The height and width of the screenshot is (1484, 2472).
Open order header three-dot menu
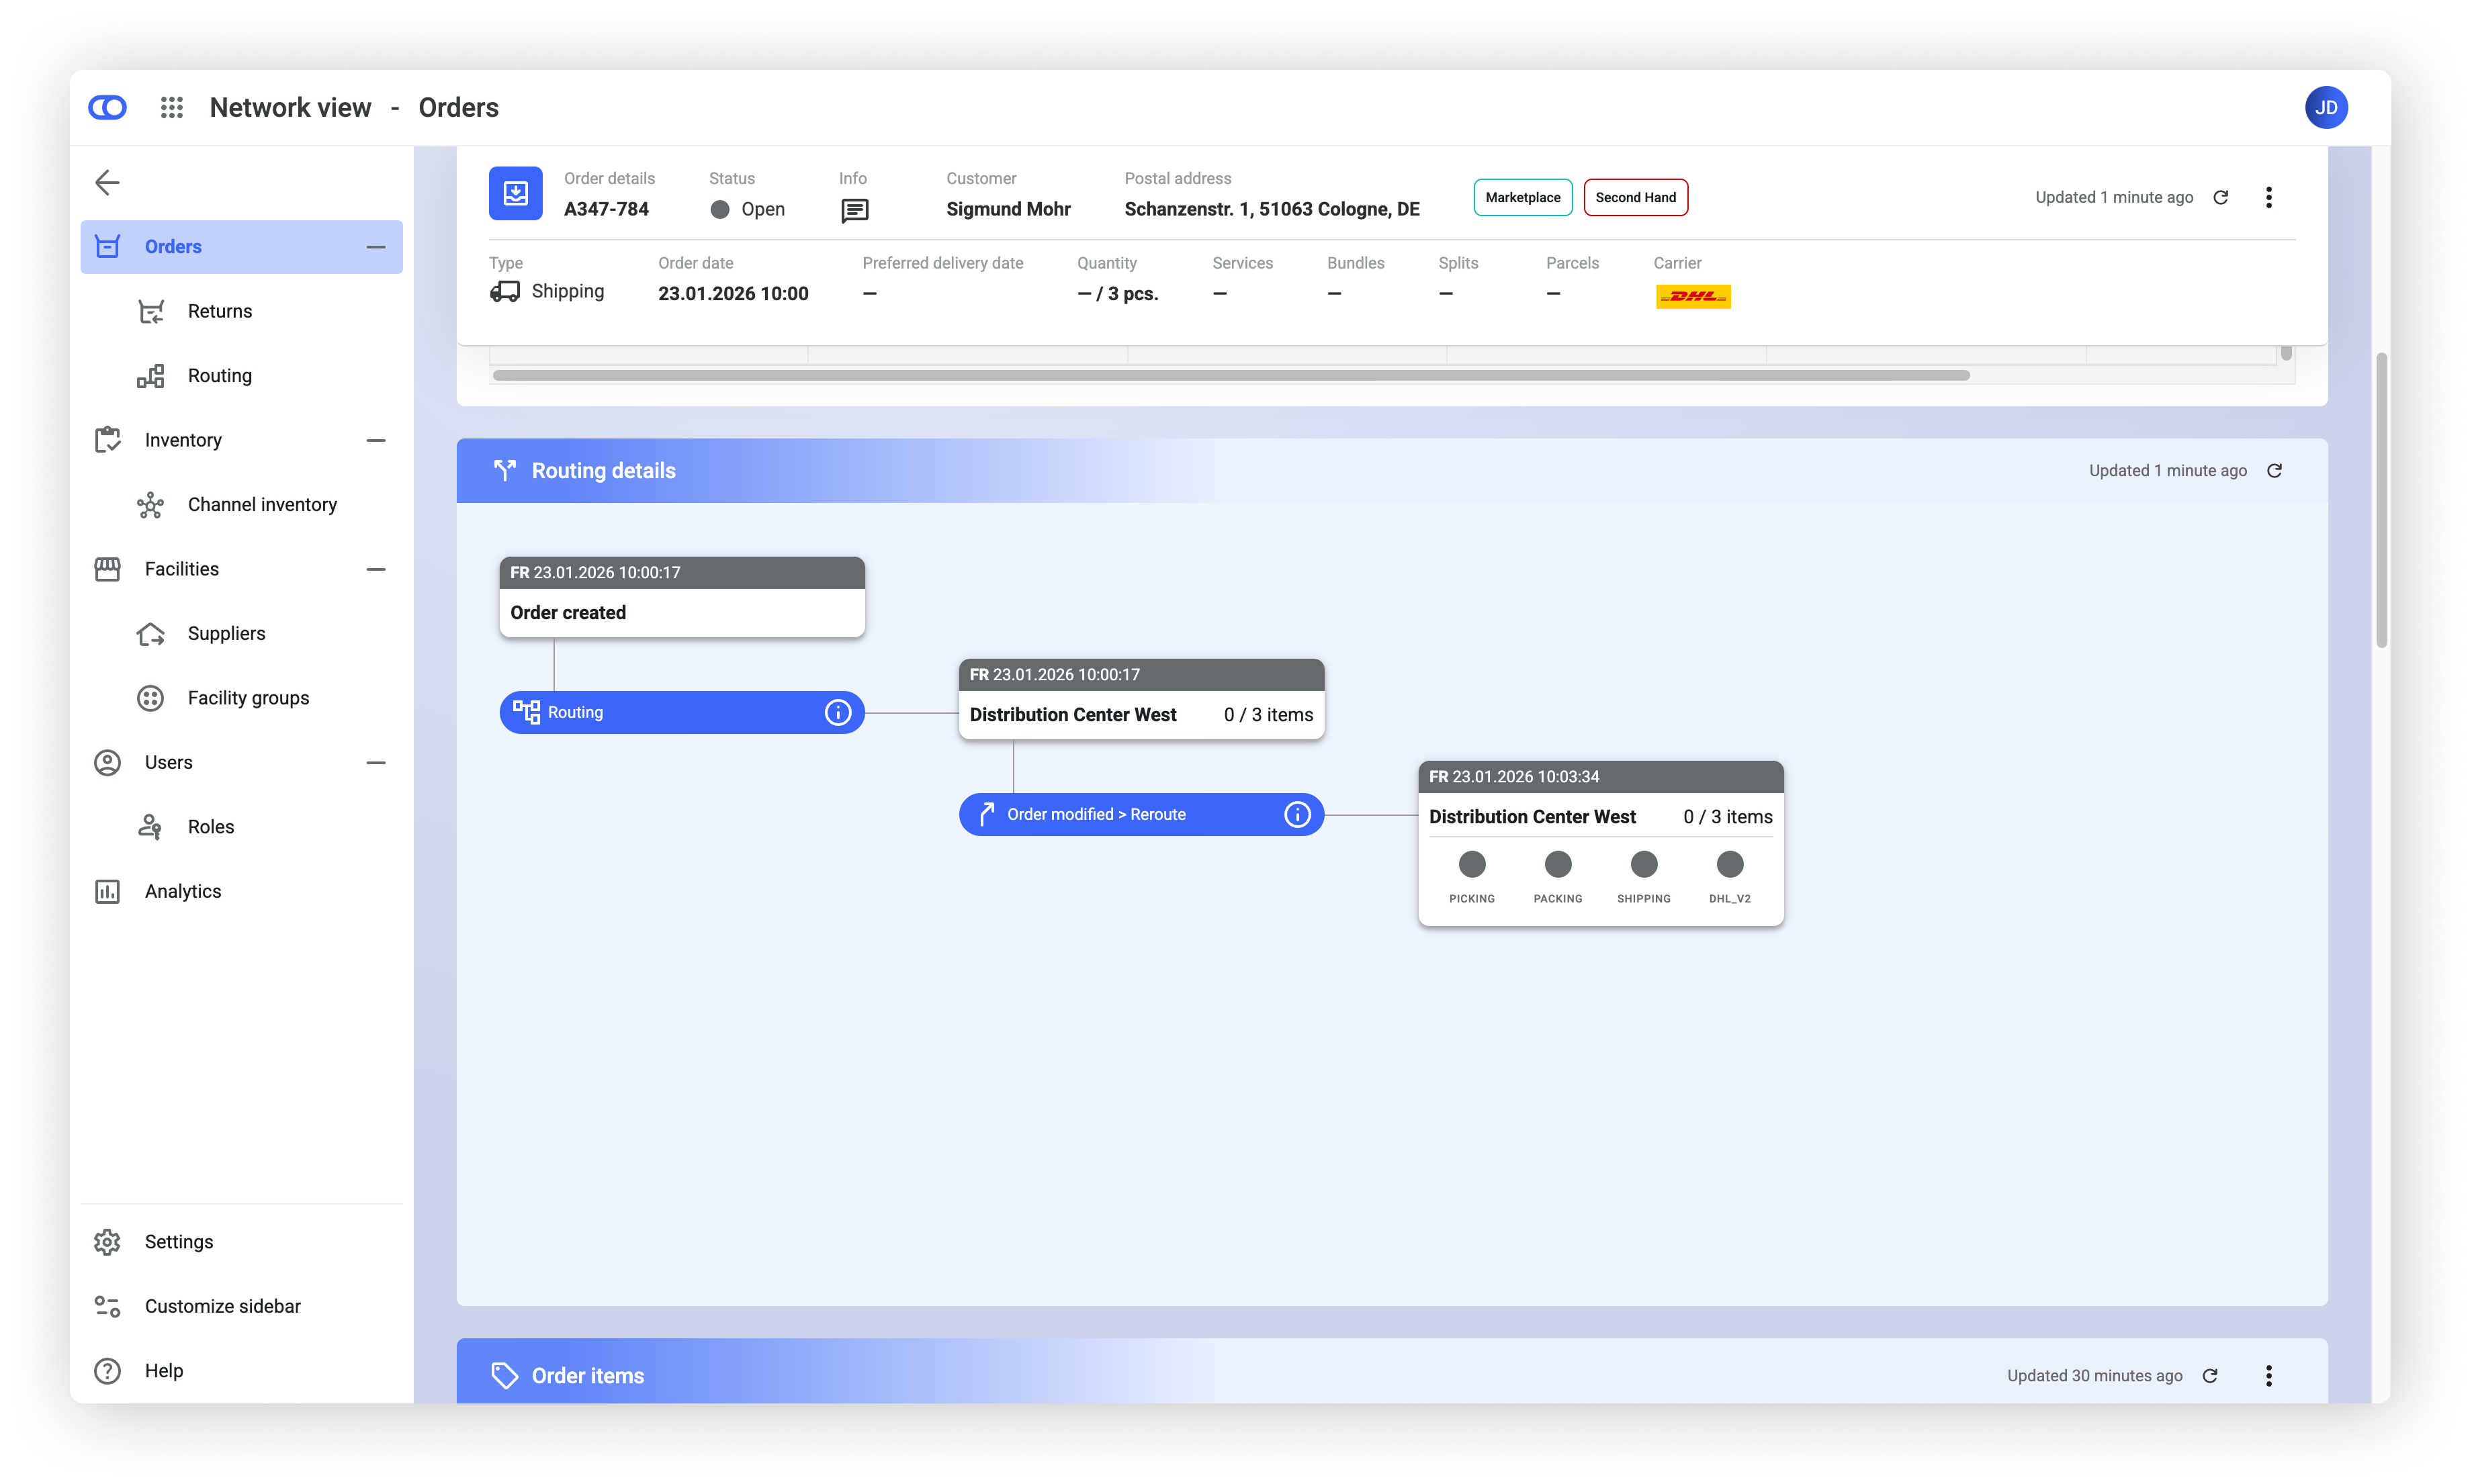[x=2268, y=197]
